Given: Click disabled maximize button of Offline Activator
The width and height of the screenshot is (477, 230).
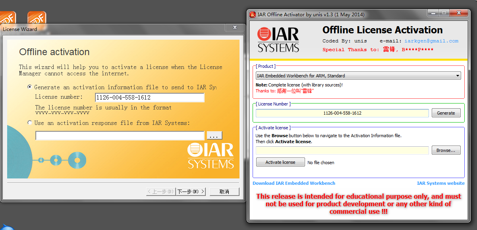Looking at the screenshot, I should (x=444, y=13).
